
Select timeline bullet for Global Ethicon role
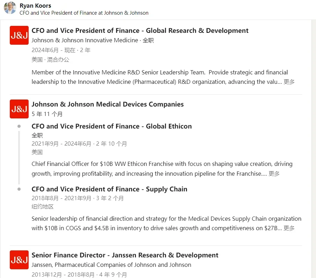click(x=19, y=126)
